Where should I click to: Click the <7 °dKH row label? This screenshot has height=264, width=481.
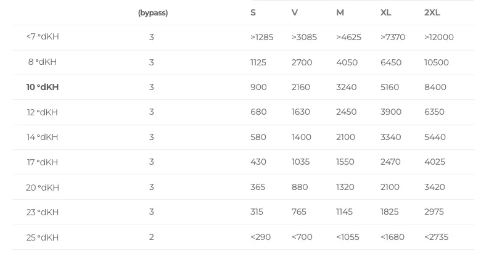[x=43, y=37]
